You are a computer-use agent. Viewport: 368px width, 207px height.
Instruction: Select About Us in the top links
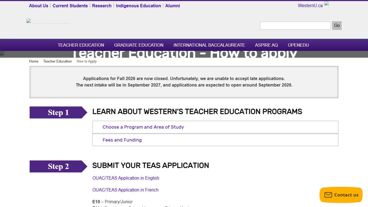(39, 6)
